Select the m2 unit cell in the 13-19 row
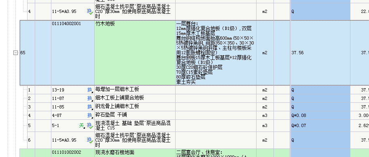The width and height of the screenshot is (369, 157). [x=265, y=90]
